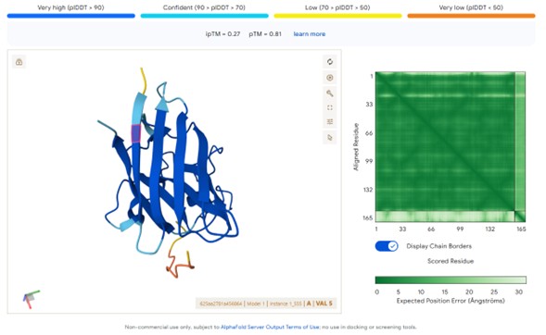Click the 'Scored Residue' axis label
The width and height of the screenshot is (546, 335).
click(451, 261)
